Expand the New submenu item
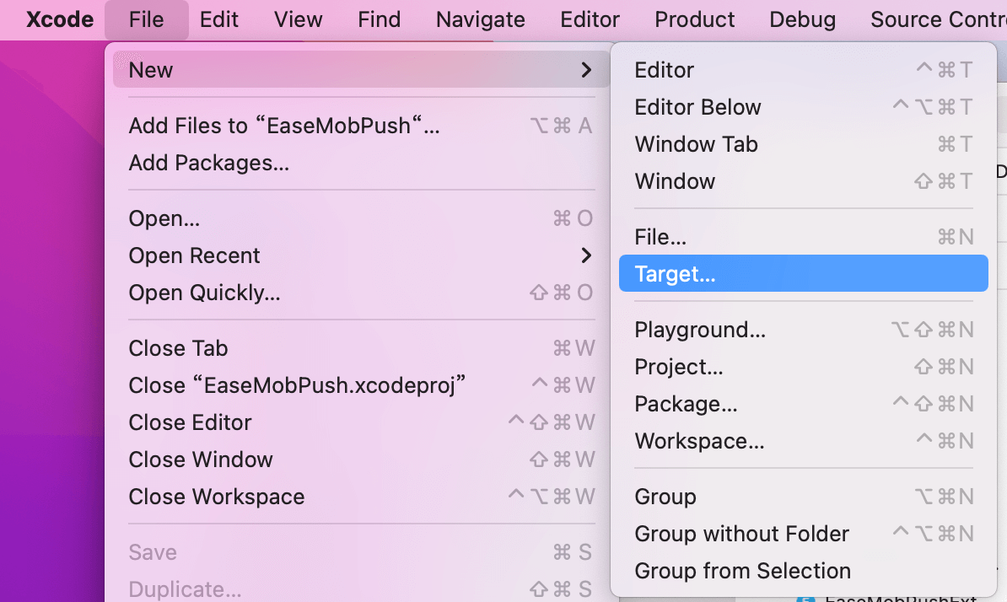This screenshot has height=602, width=1007. [361, 69]
